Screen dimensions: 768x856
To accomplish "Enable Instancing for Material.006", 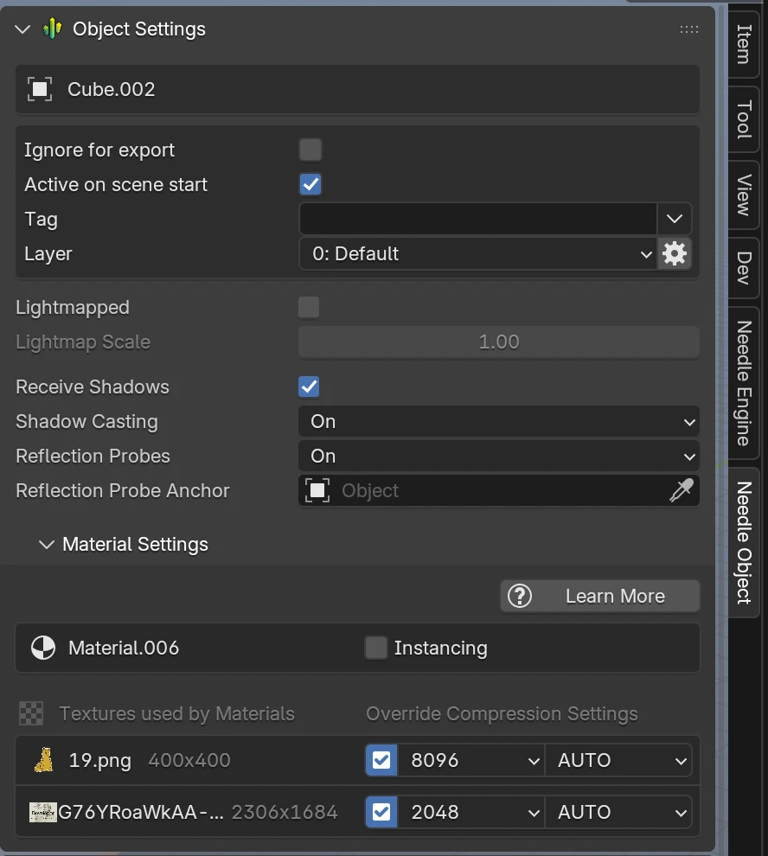I will (x=376, y=648).
